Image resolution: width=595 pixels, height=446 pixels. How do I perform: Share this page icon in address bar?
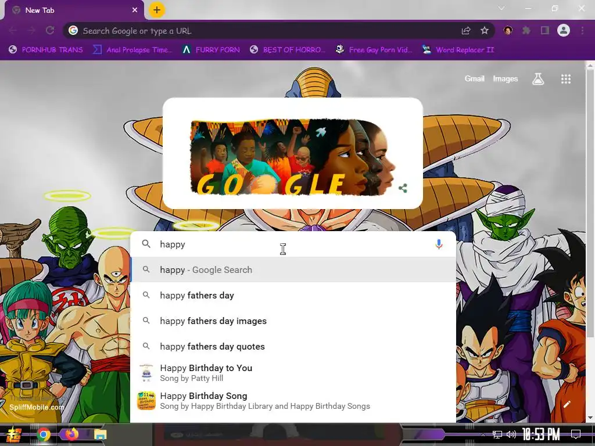coord(466,31)
